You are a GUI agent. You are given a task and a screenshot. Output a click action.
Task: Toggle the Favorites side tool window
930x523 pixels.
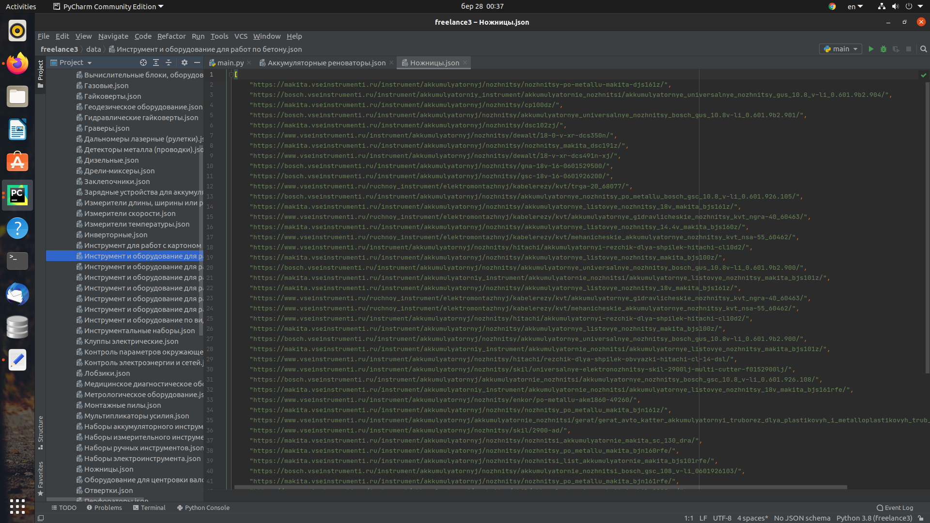click(41, 478)
